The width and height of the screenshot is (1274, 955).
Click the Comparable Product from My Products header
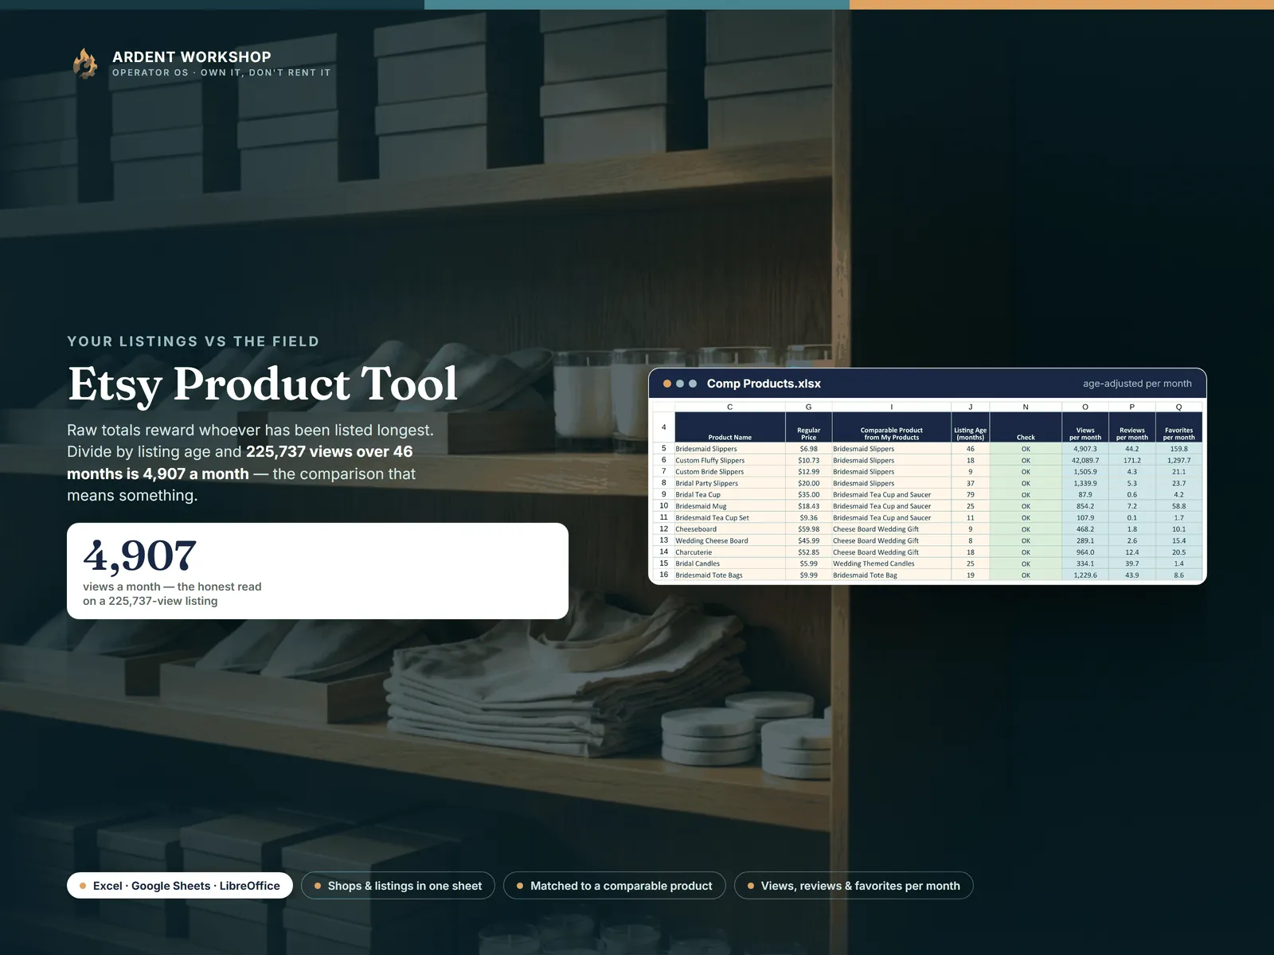pyautogui.click(x=892, y=427)
